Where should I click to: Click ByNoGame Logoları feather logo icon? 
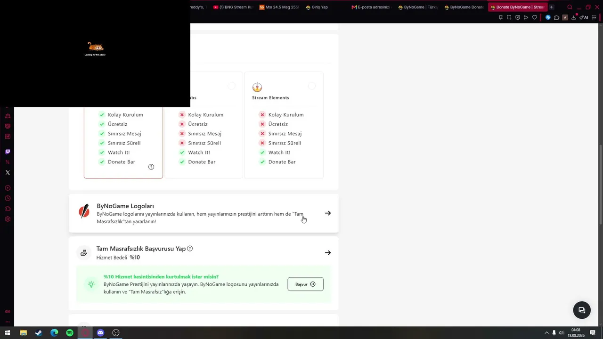[84, 212]
